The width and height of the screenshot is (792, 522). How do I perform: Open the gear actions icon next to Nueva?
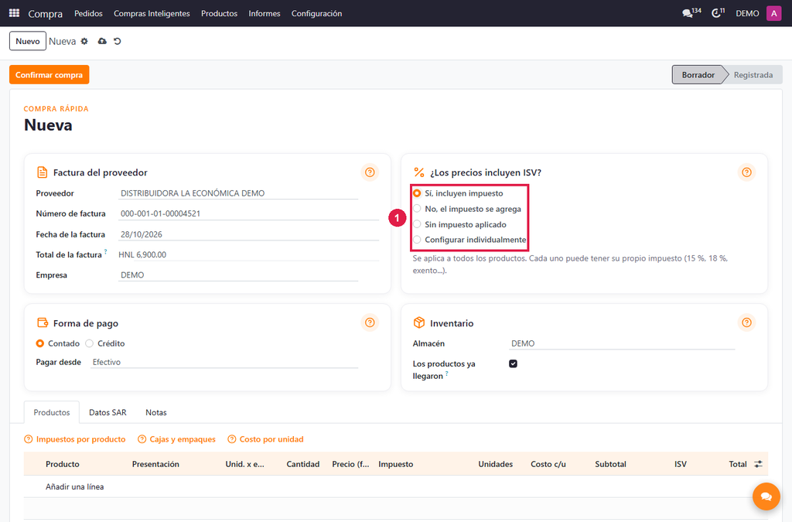click(x=84, y=42)
